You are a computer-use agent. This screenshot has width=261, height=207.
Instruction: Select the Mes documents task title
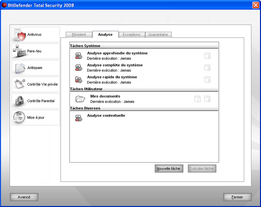(105, 96)
